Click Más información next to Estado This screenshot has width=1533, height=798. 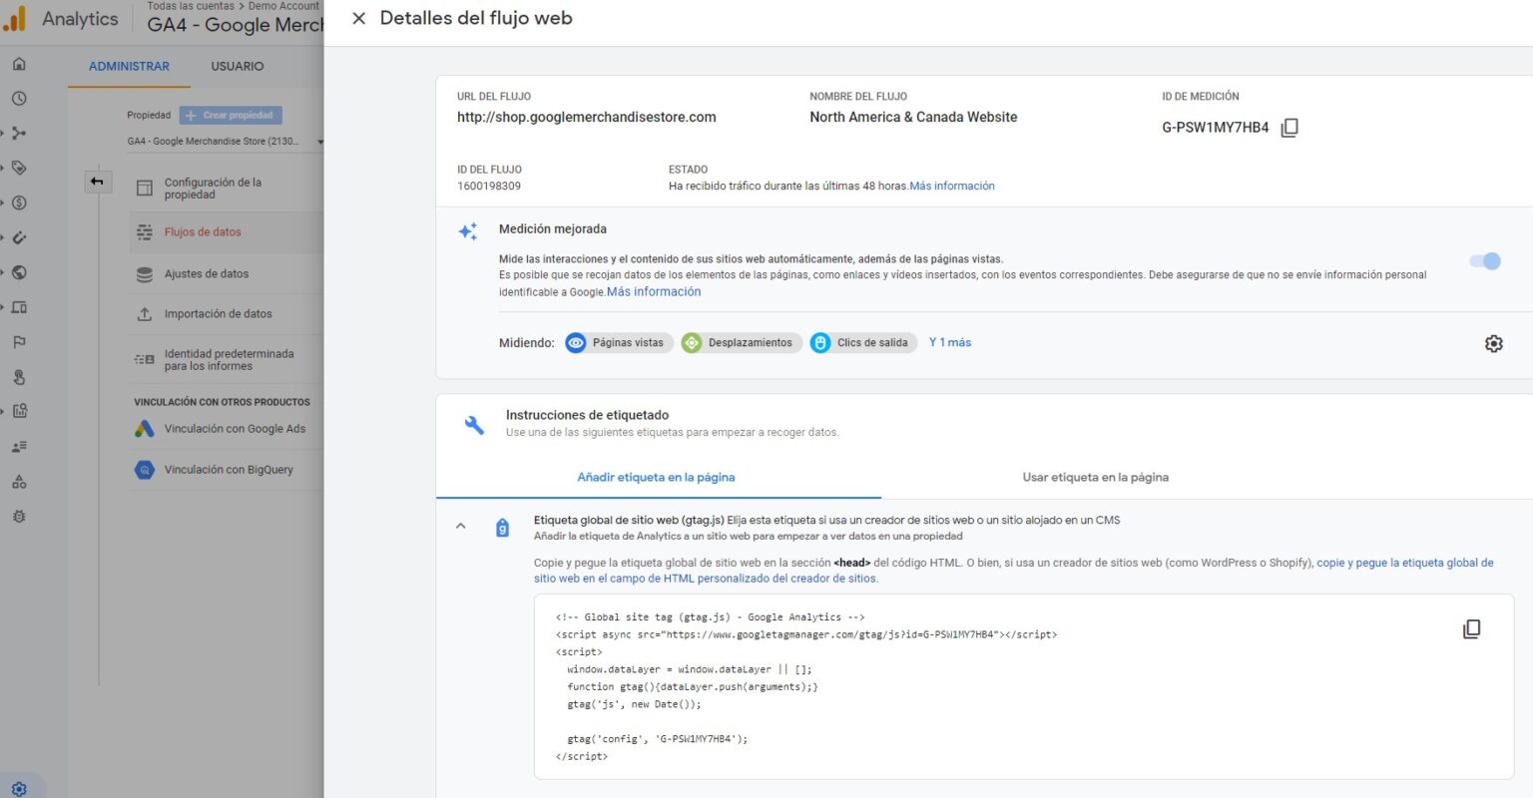pos(952,186)
